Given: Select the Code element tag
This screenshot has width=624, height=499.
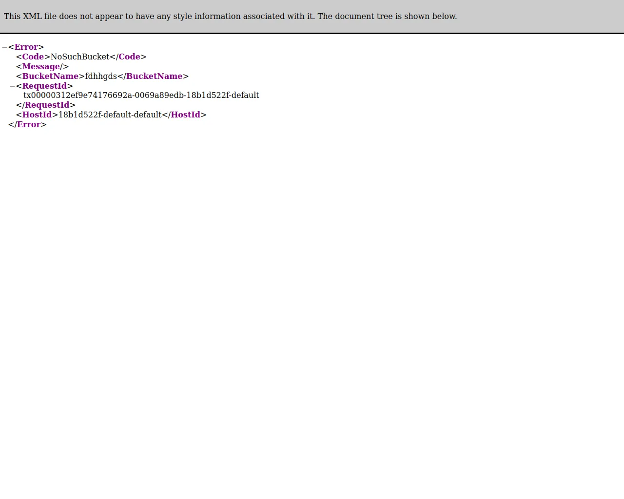Looking at the screenshot, I should (x=32, y=57).
